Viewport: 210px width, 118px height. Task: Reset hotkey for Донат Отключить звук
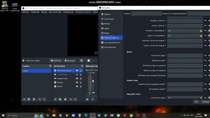tap(205, 55)
